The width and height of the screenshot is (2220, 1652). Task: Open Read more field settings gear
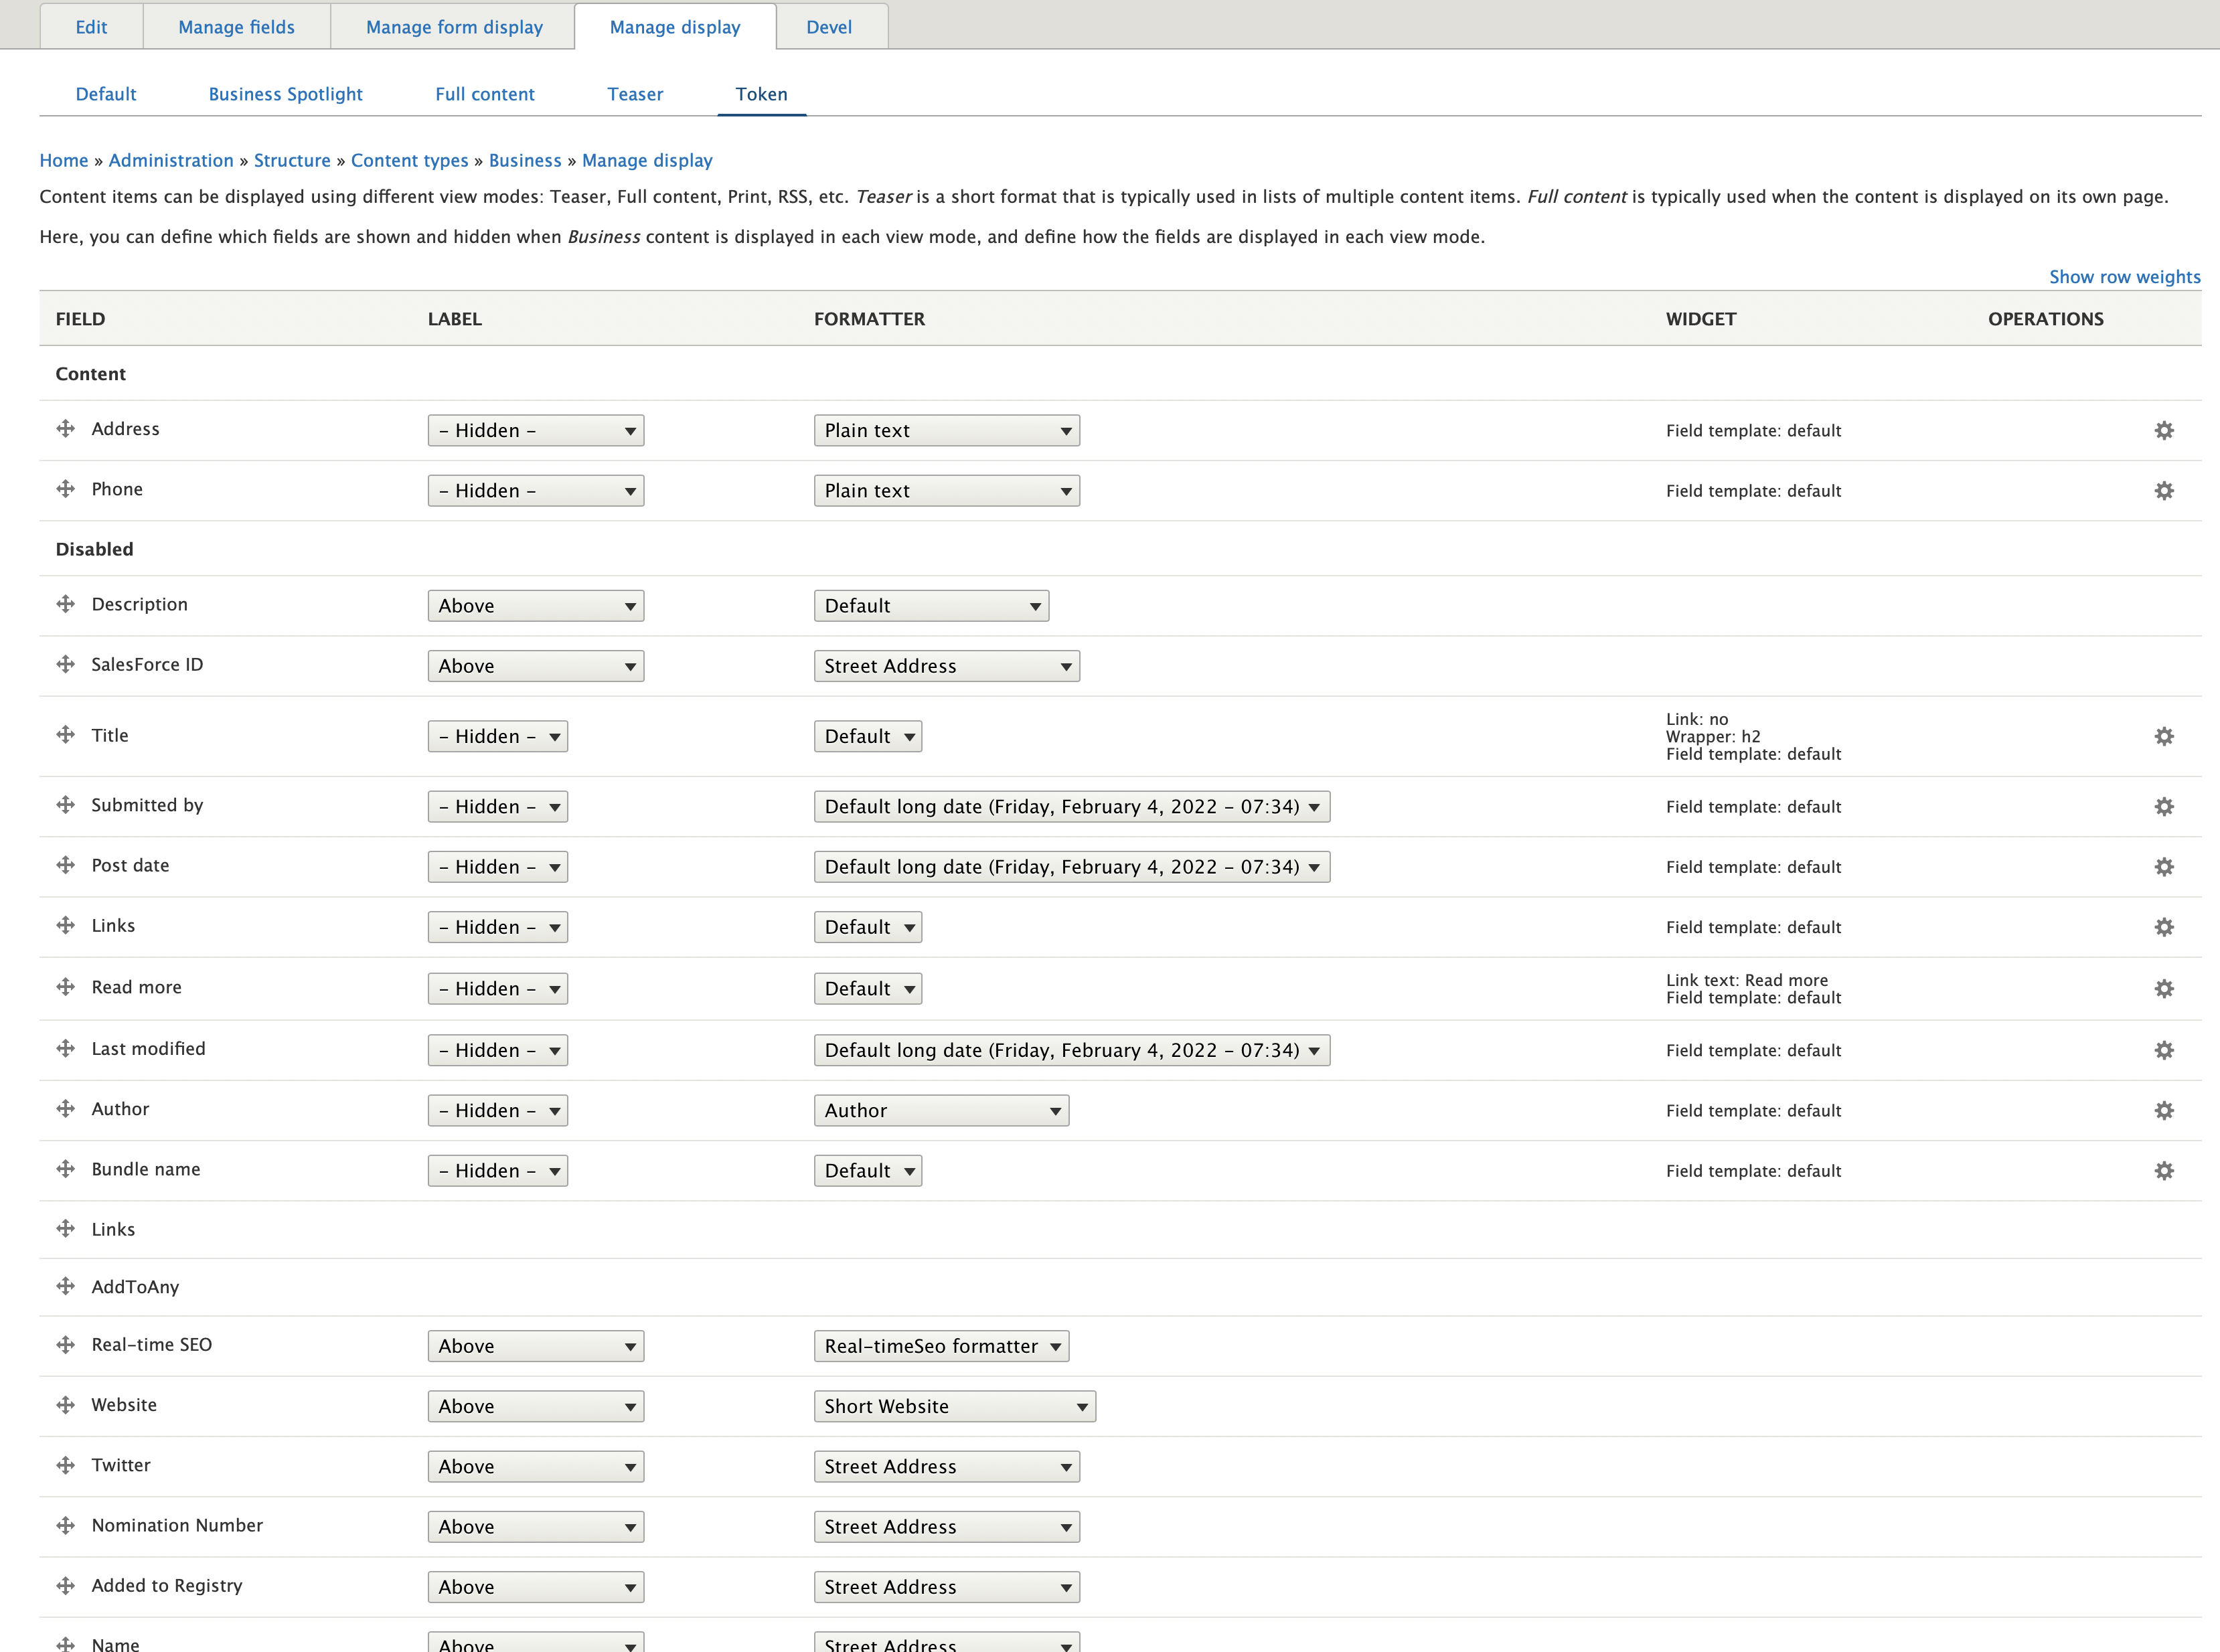click(2163, 989)
